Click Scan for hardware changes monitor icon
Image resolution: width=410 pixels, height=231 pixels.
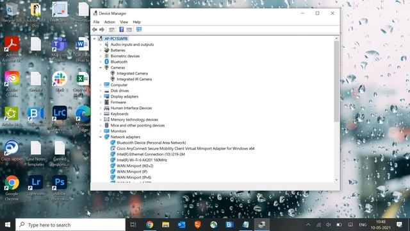point(139,30)
